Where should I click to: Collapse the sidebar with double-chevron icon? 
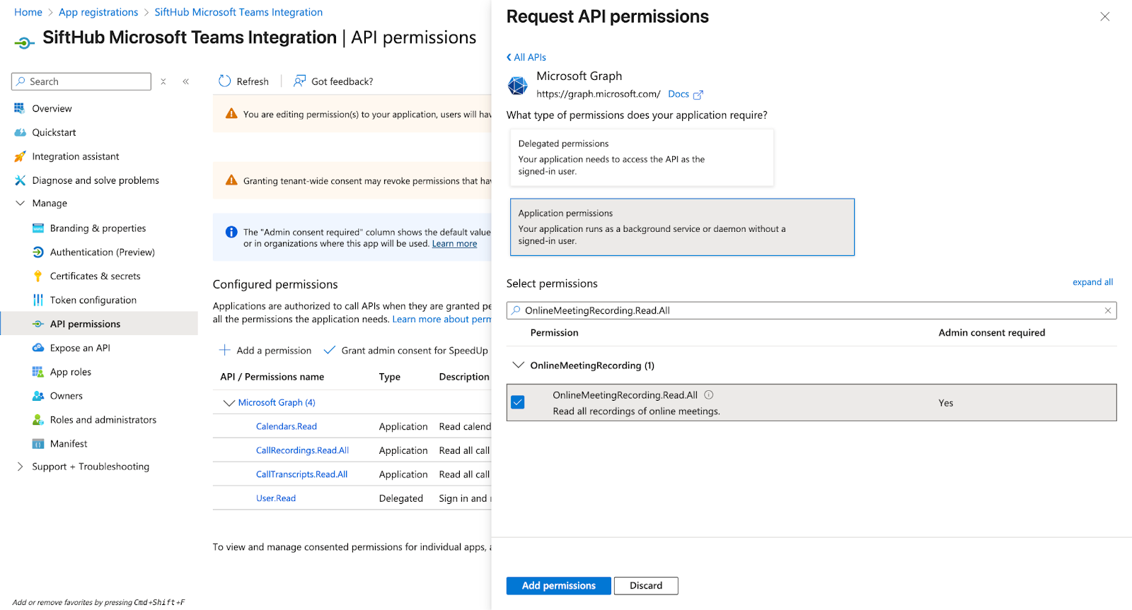[186, 82]
